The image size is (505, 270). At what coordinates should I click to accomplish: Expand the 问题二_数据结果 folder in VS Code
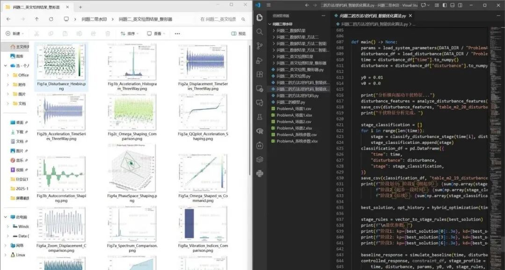point(274,30)
